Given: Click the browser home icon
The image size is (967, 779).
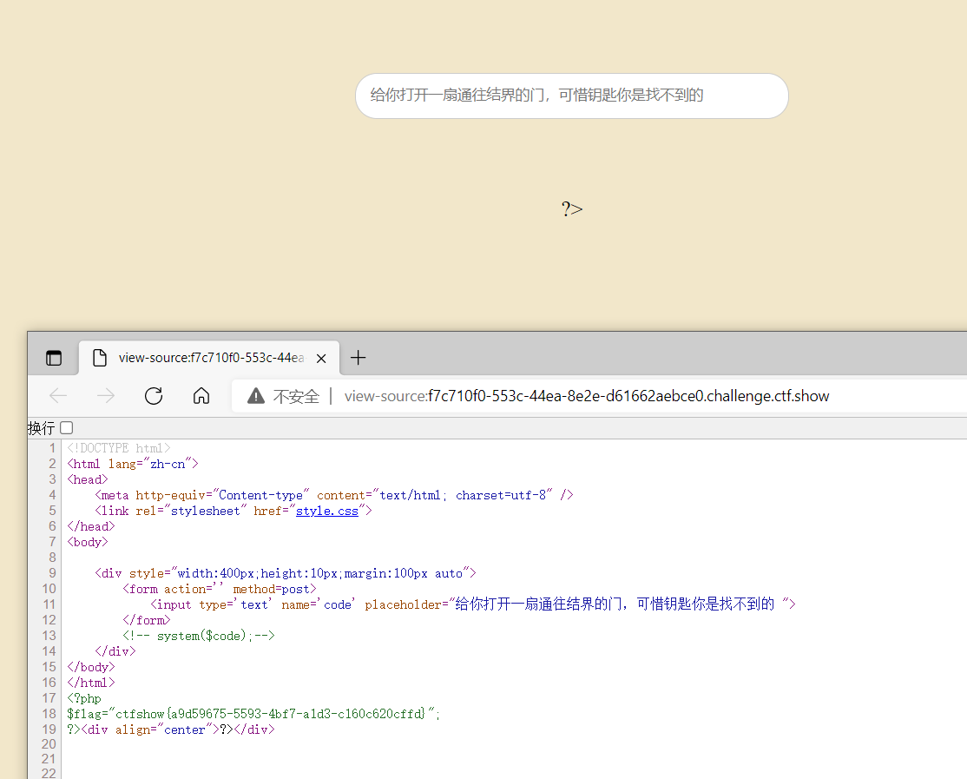Looking at the screenshot, I should point(201,395).
